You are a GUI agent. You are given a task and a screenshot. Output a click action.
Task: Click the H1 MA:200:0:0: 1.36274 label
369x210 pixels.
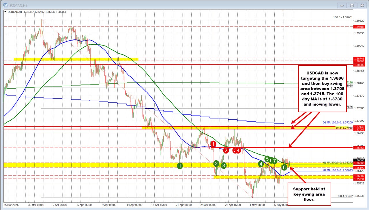pos(338,163)
